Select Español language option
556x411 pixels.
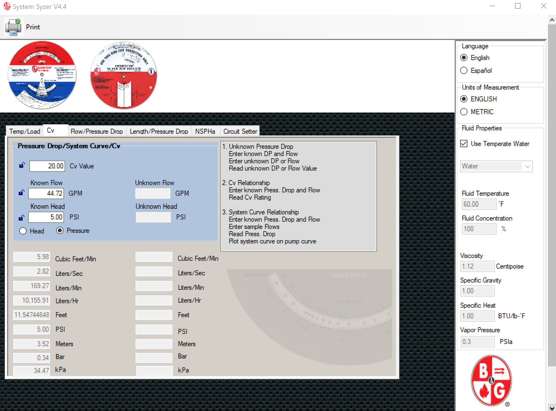pos(464,70)
